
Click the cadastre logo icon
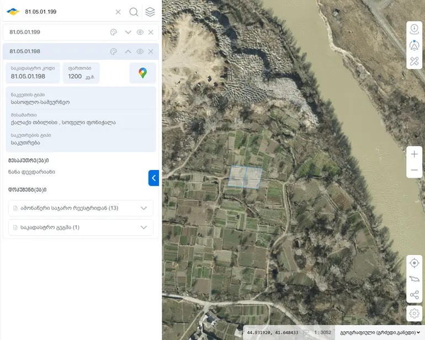click(x=13, y=12)
